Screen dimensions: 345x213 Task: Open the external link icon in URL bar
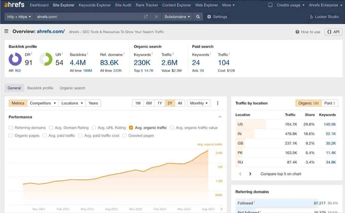[146, 17]
